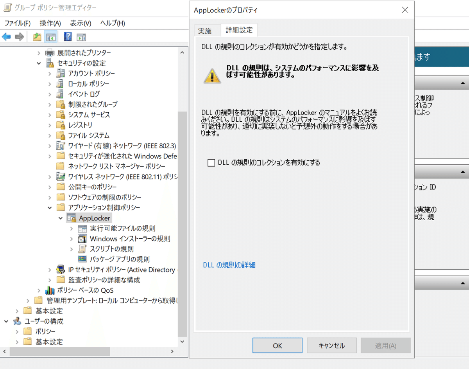Collapse the アプリケーション制御ポリシー node
This screenshot has width=469, height=369.
point(49,207)
